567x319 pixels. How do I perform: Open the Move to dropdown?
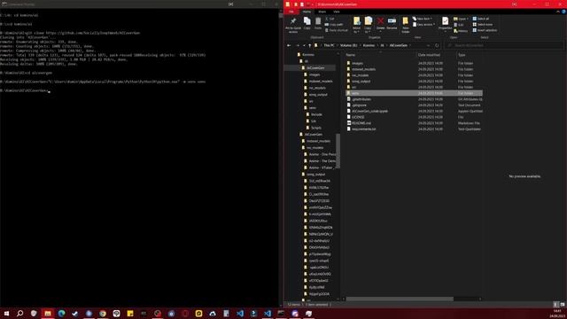356,25
